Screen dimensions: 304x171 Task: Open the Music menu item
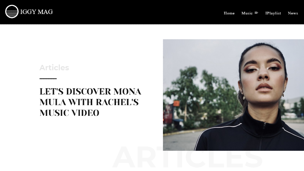point(247,13)
